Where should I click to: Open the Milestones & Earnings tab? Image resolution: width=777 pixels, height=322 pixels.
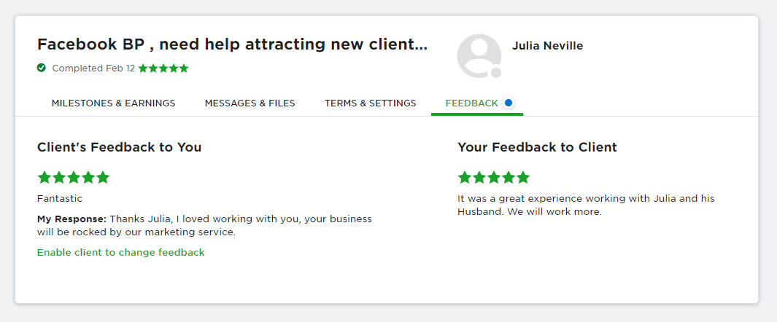[x=113, y=103]
